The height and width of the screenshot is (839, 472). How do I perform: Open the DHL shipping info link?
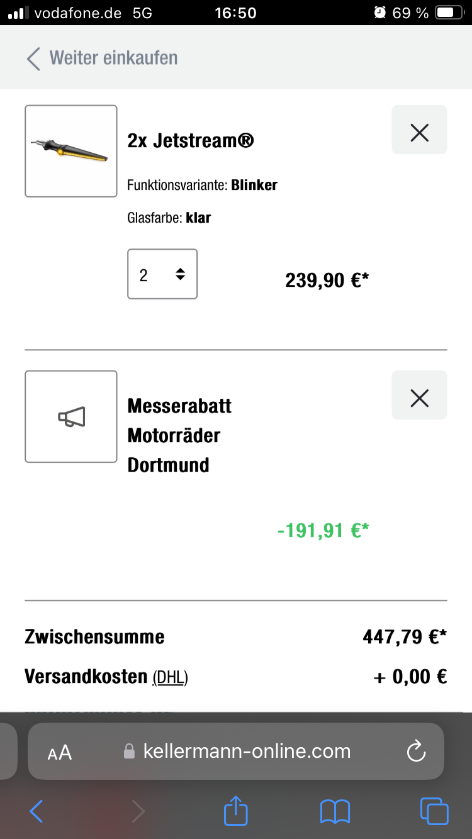[171, 677]
